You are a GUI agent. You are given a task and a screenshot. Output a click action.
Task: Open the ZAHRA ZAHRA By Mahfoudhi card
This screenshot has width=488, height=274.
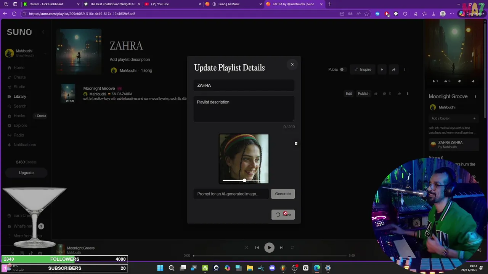coord(454,145)
